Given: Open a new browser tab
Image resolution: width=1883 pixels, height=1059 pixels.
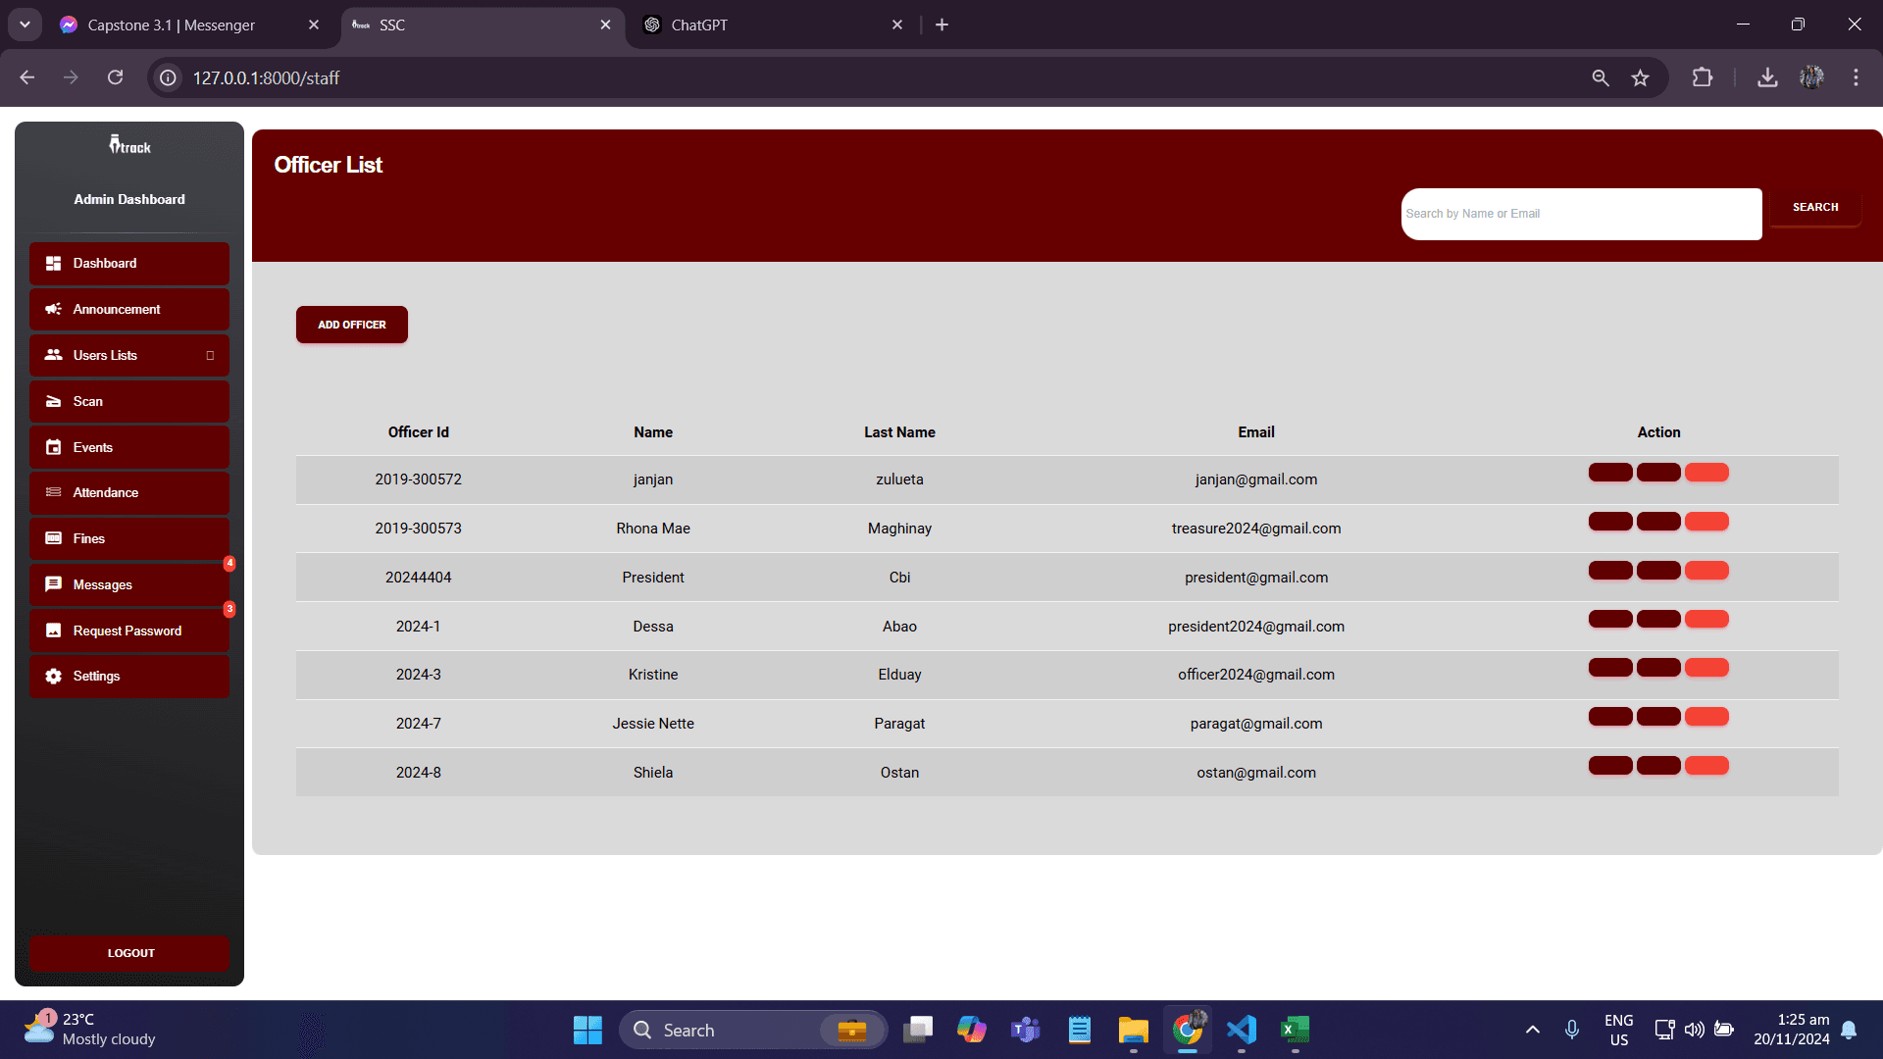Looking at the screenshot, I should pos(941,25).
